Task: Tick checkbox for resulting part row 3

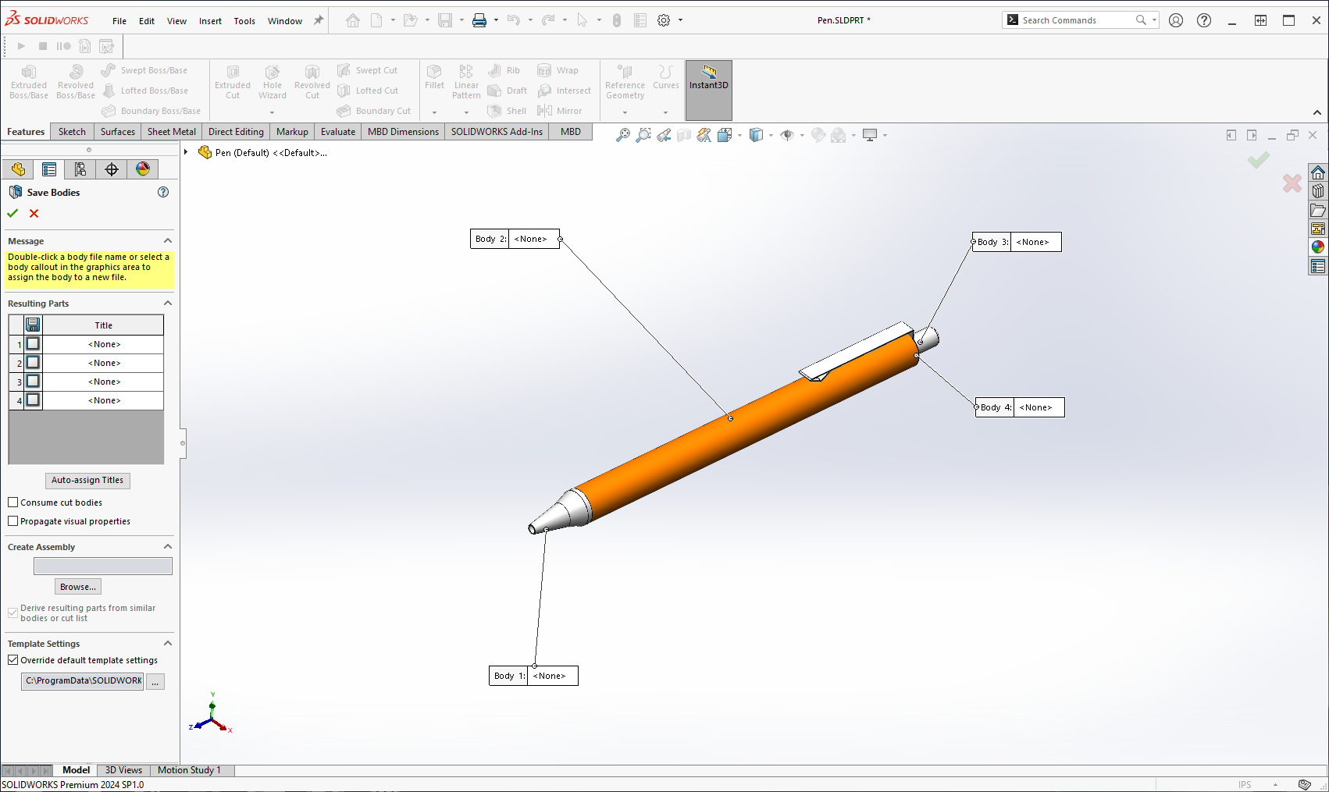Action: coord(33,382)
